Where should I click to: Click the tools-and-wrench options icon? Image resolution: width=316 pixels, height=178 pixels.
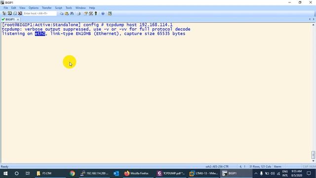tap(91, 13)
